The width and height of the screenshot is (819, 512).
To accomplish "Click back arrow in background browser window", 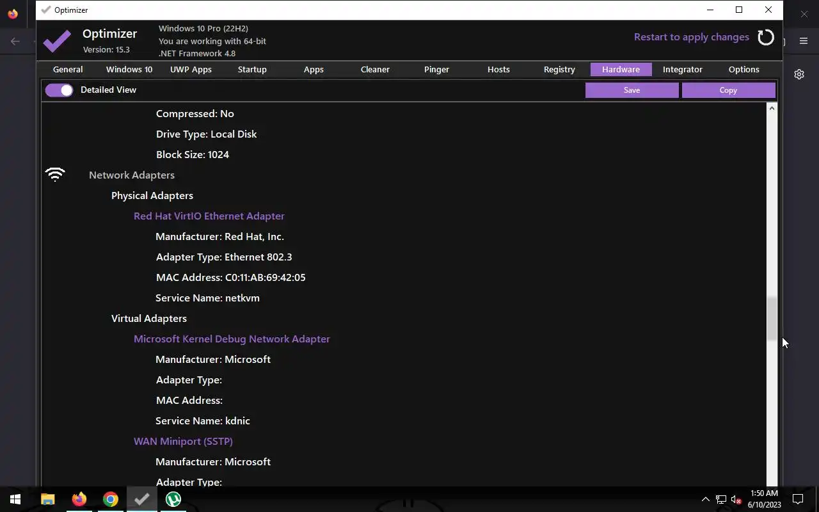I will point(15,41).
